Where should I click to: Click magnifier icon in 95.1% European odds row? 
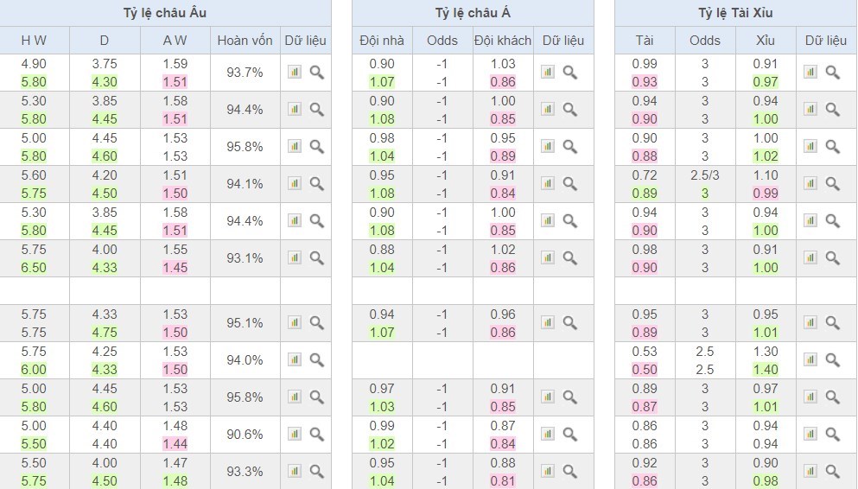[x=317, y=323]
